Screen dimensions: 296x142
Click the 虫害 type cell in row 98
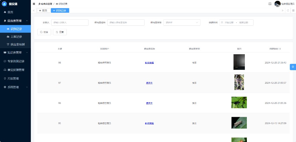(194, 63)
